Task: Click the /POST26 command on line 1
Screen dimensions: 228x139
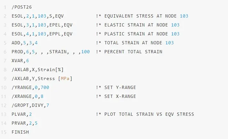Action: point(22,7)
